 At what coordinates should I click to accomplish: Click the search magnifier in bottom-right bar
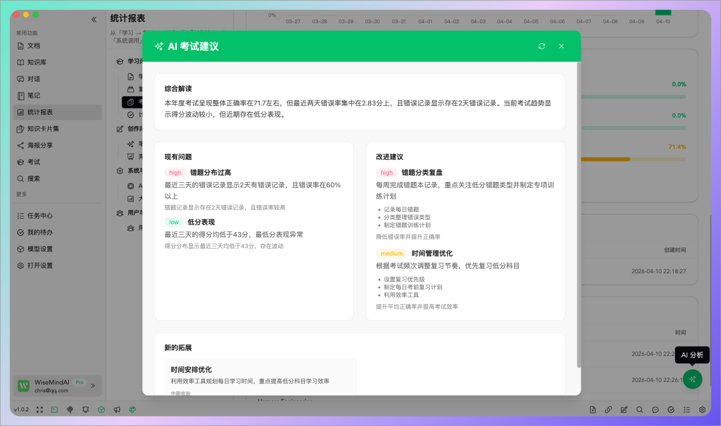pyautogui.click(x=640, y=410)
